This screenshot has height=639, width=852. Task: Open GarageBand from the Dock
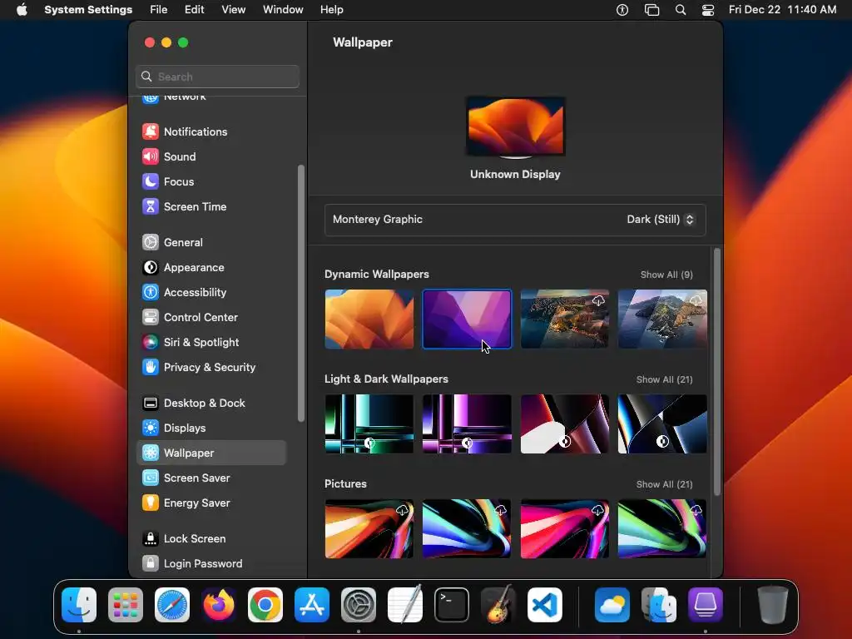498,605
